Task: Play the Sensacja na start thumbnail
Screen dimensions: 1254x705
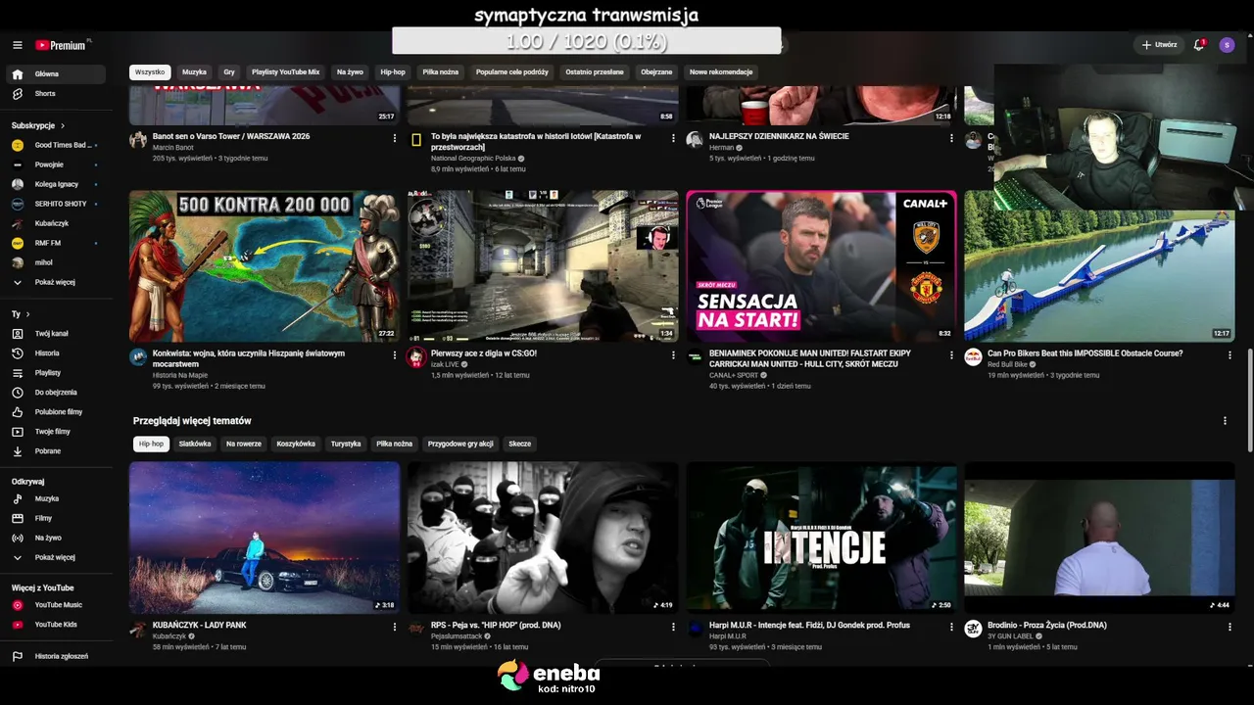Action: pyautogui.click(x=821, y=266)
